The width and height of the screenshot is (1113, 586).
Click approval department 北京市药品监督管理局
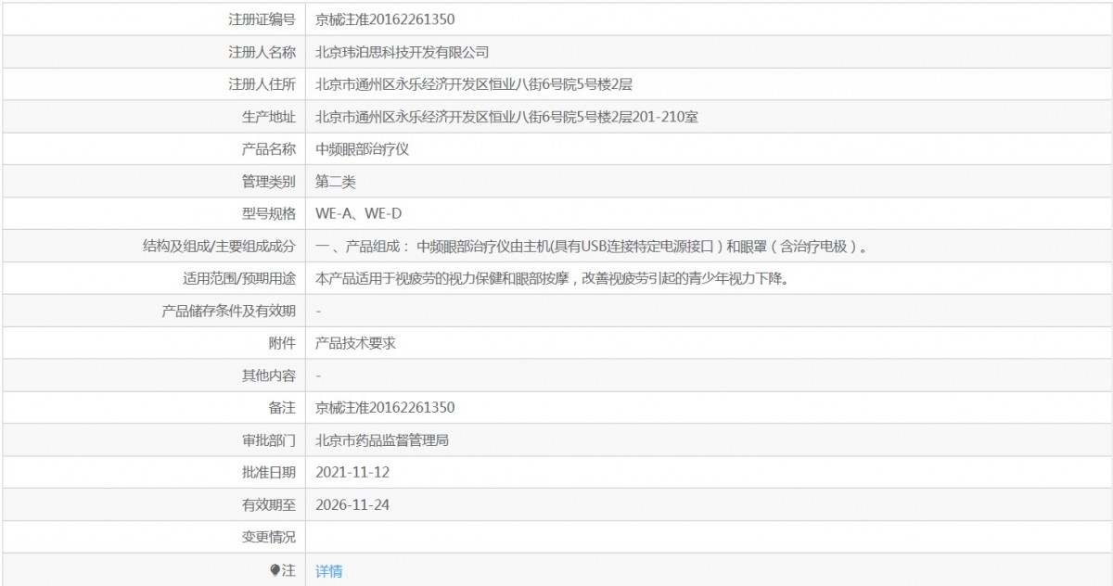(x=382, y=440)
